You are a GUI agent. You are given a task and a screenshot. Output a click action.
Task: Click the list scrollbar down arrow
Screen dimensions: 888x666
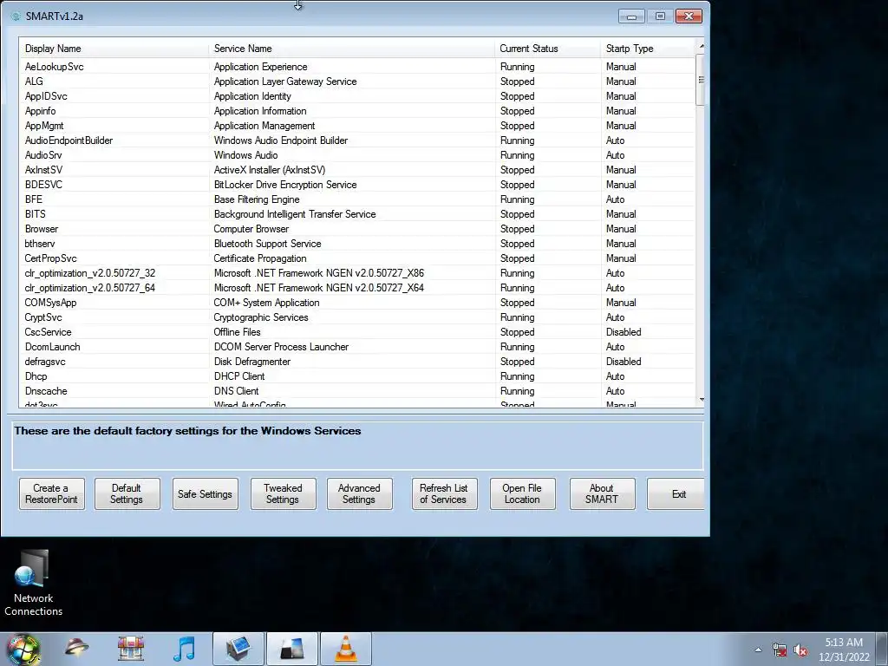click(701, 399)
